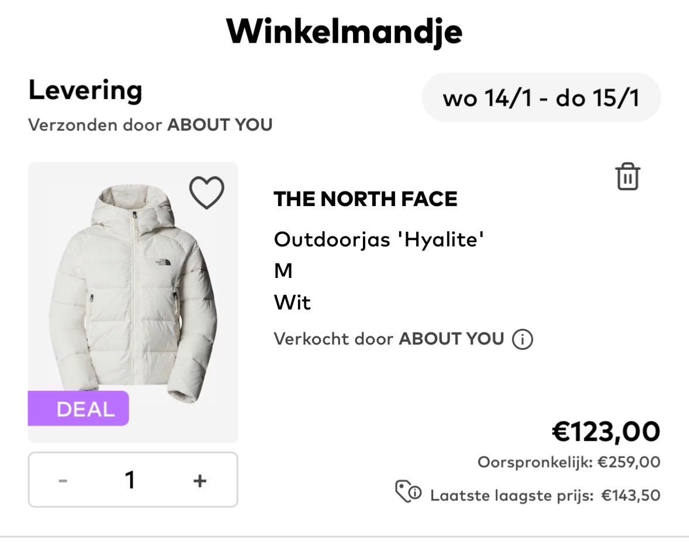This screenshot has height=546, width=689.
Task: Click THE NORTH FACE brand name
Action: coord(366,199)
